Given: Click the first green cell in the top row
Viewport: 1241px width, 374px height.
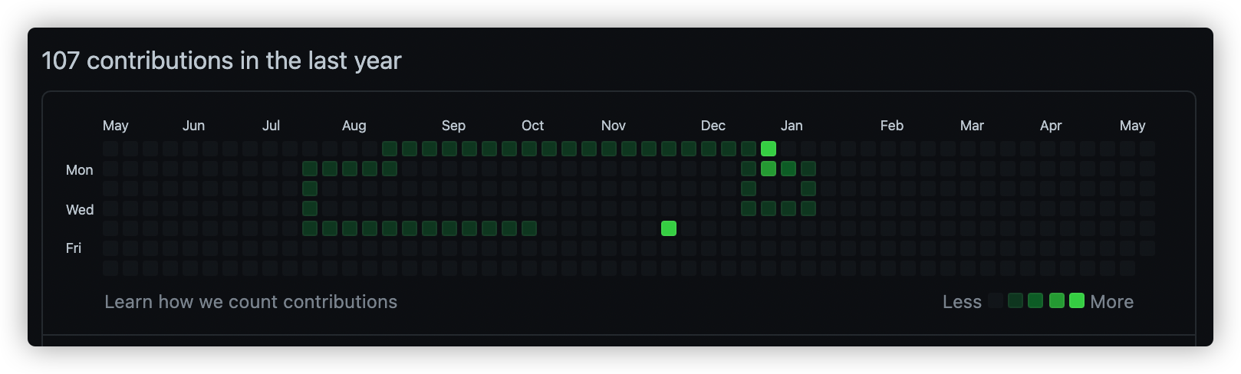Looking at the screenshot, I should pyautogui.click(x=390, y=149).
